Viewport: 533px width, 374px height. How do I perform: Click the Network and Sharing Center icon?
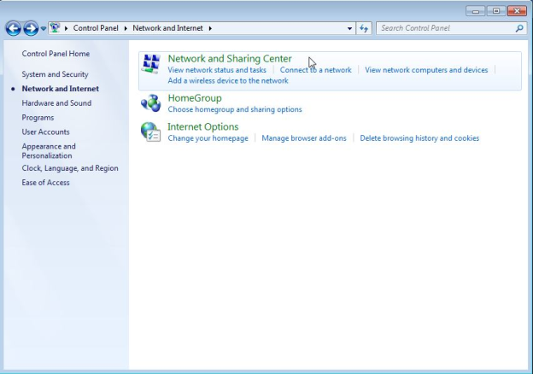[x=151, y=63]
